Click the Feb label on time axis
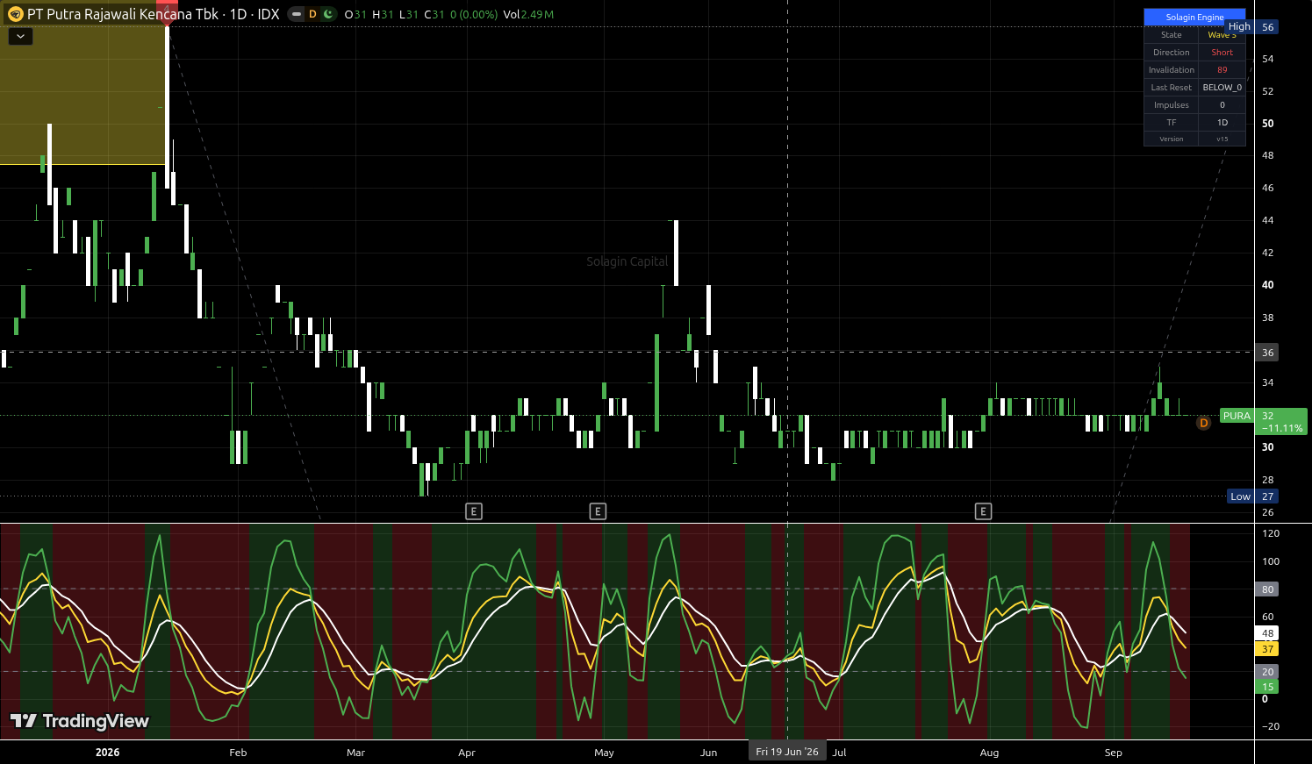The image size is (1312, 764). [238, 753]
